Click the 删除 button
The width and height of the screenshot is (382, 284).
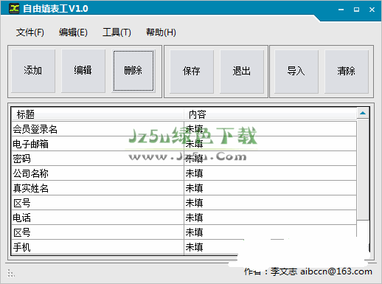(133, 71)
